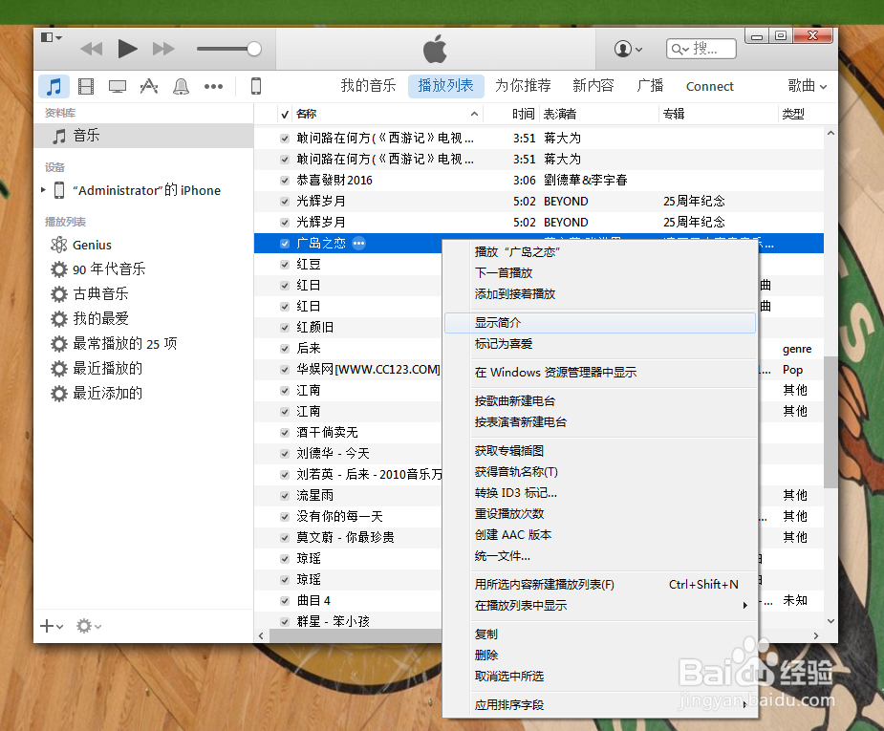Screen dimensions: 884x731
Task: Expand 在播放列表中显示 submenu
Action: coord(600,605)
